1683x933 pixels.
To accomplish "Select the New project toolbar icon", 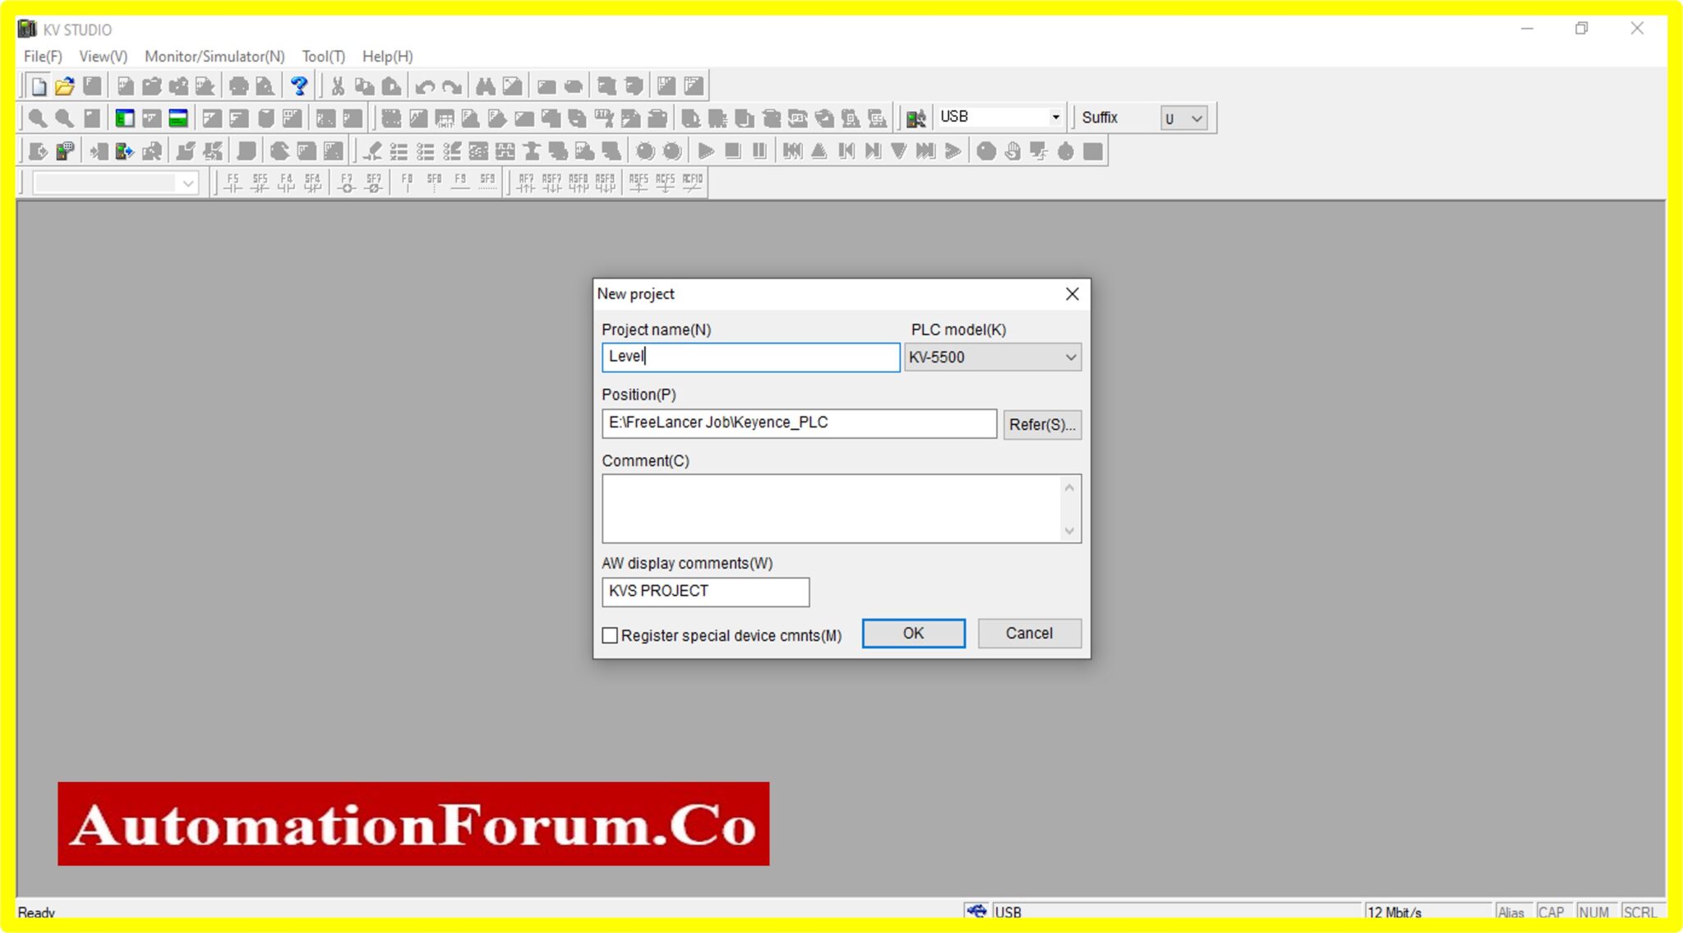I will point(38,85).
